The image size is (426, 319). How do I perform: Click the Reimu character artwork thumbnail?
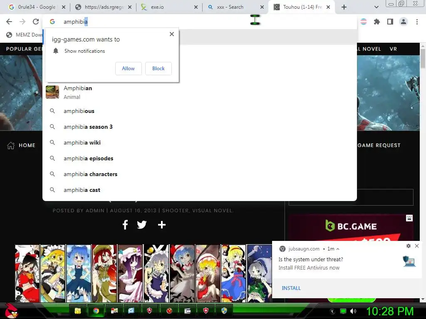tap(27, 273)
